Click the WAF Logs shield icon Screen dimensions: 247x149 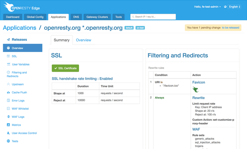pos(8,116)
